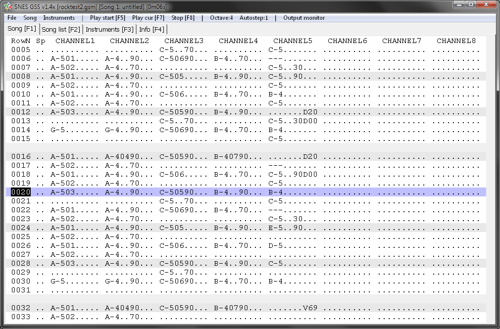Viewport: 500px width, 329px height.
Task: Click Play cur [F7]
Action: pyautogui.click(x=149, y=18)
